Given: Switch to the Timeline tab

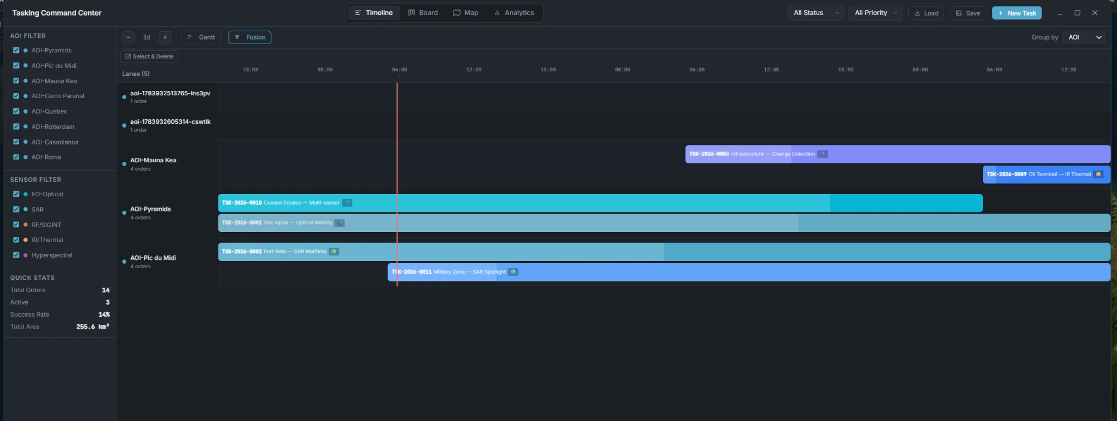Looking at the screenshot, I should [374, 13].
